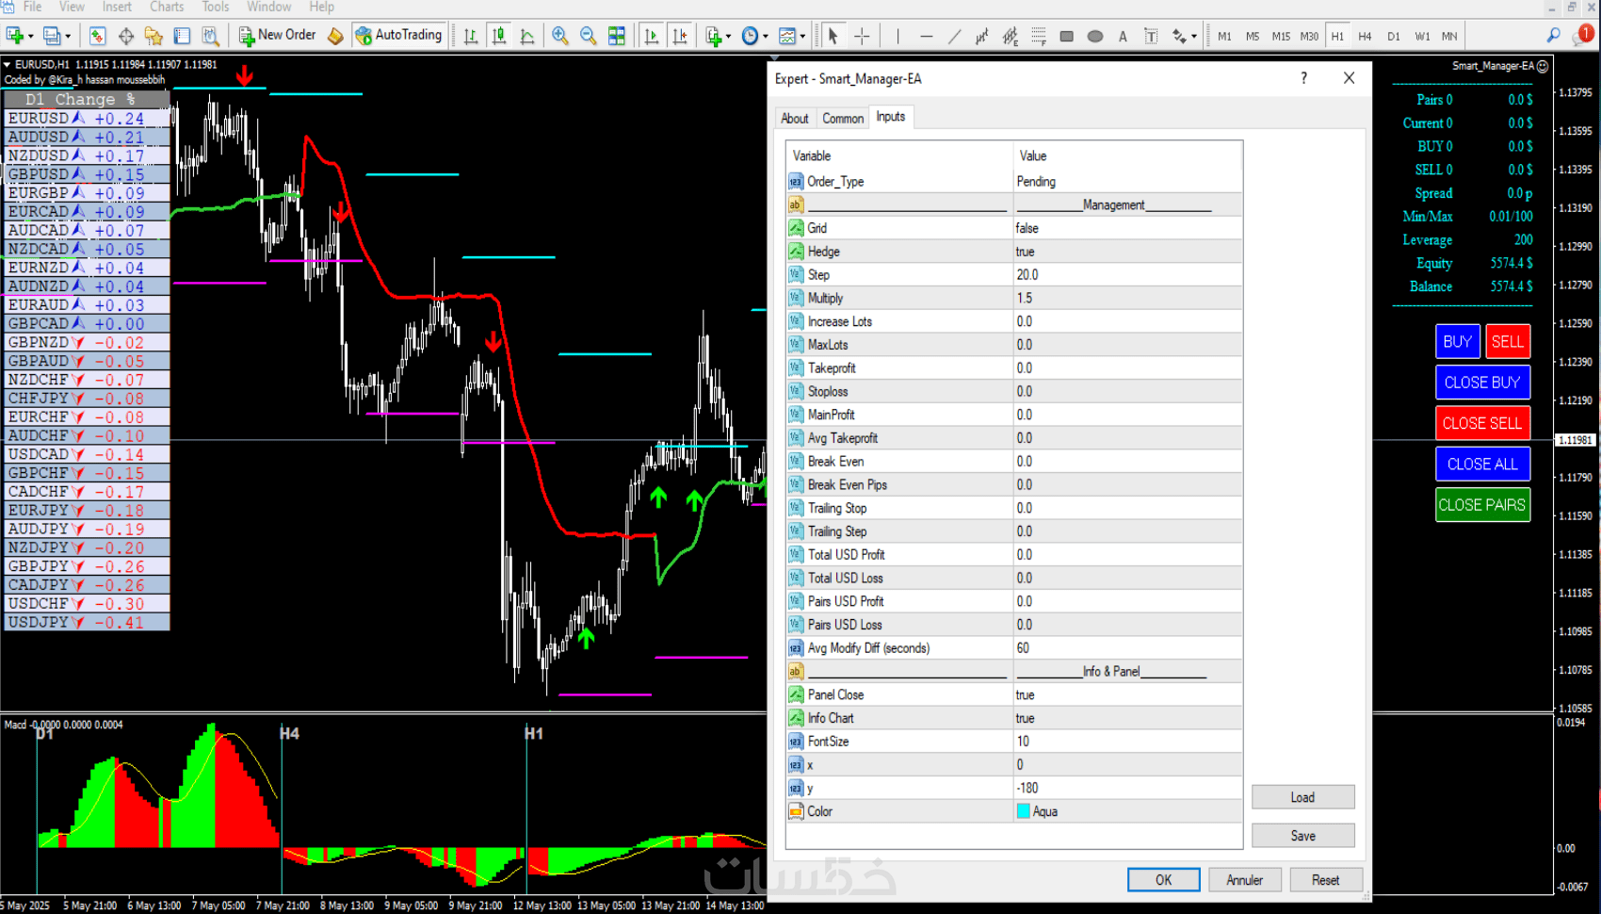Open the Profiles dropdown arrow
This screenshot has width=1601, height=914.
pos(68,37)
